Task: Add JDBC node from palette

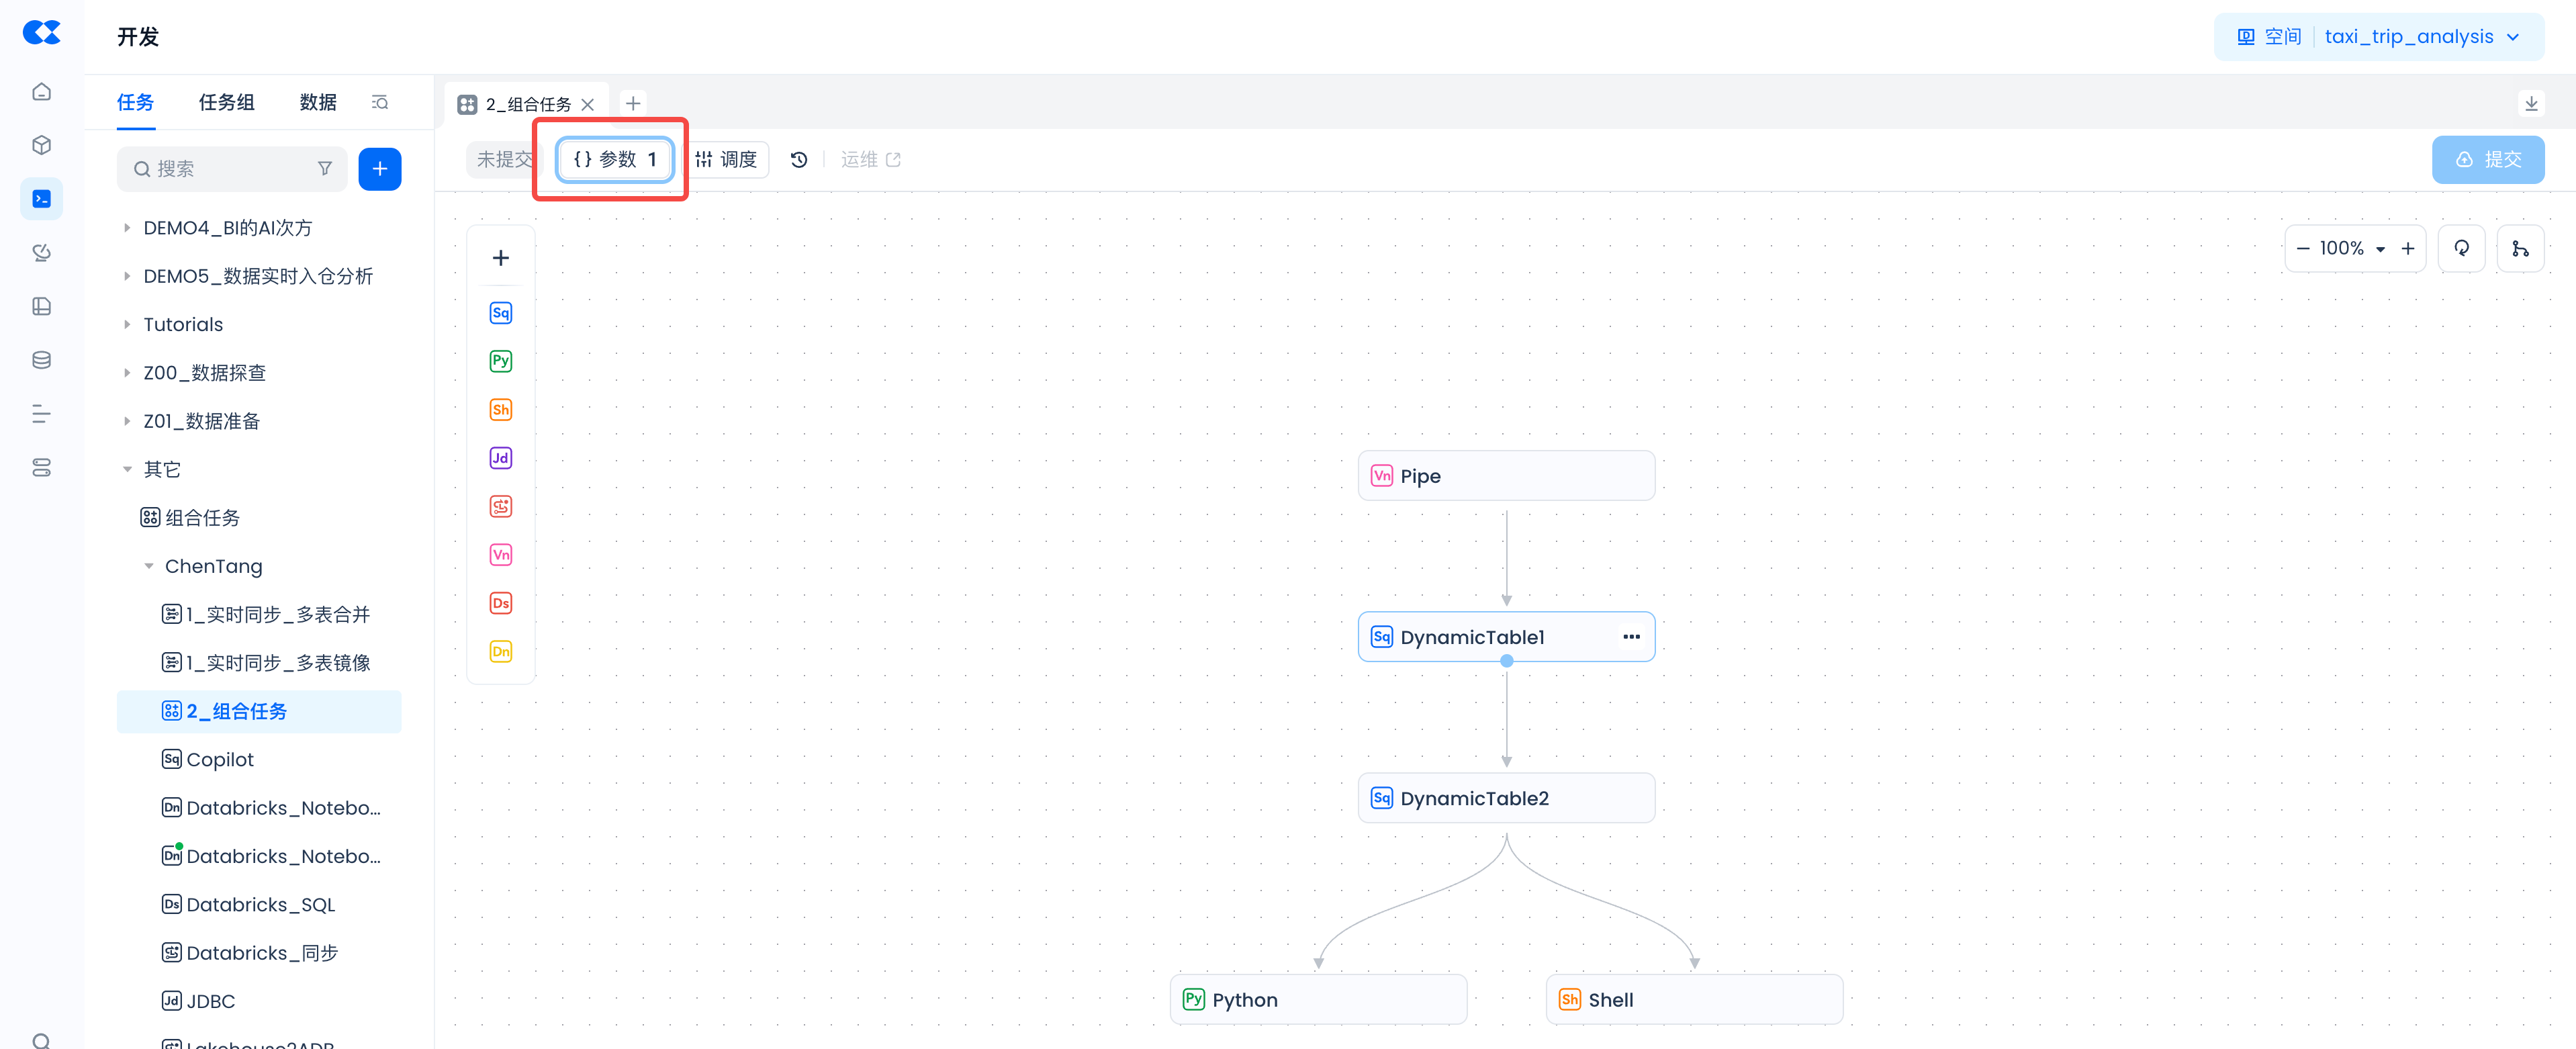Action: click(x=500, y=458)
